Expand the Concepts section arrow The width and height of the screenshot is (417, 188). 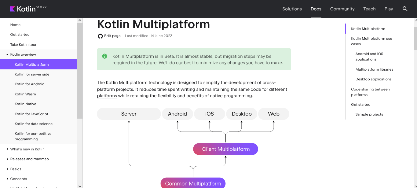click(x=7, y=179)
